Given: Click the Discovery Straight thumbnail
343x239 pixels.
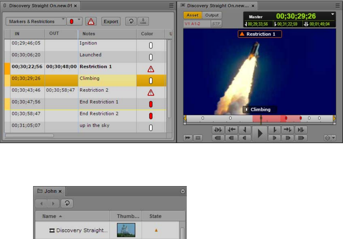Looking at the screenshot, I should click(x=126, y=230).
